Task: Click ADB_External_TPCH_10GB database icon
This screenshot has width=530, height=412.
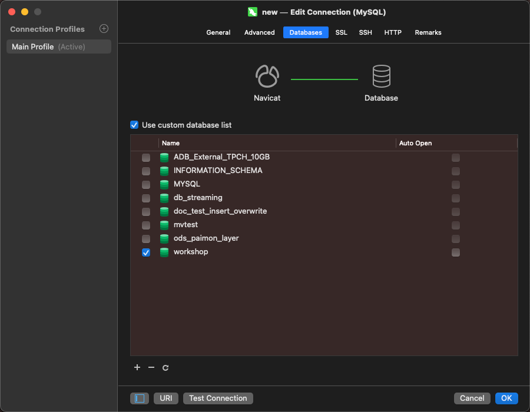Action: click(x=164, y=157)
